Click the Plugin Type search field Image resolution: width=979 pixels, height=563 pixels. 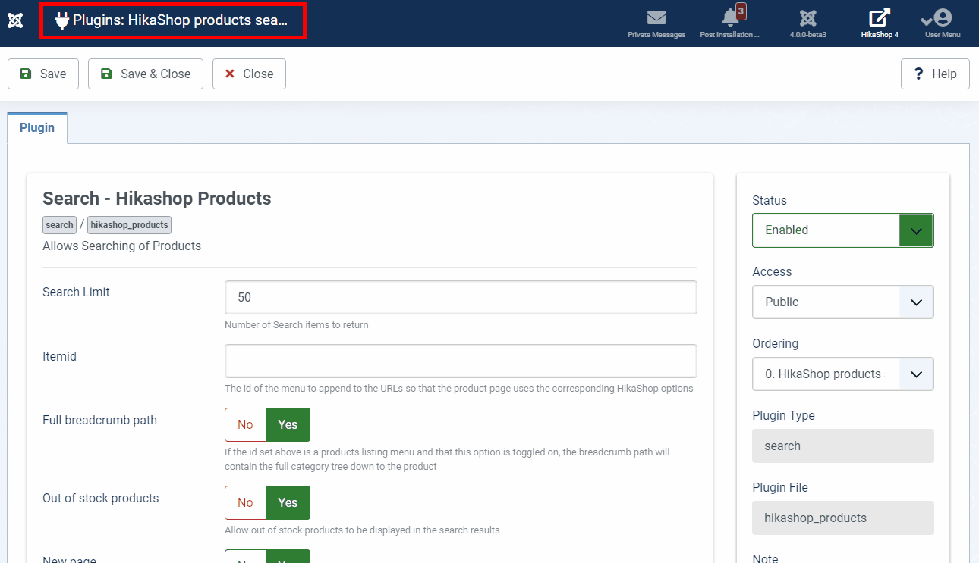click(x=843, y=446)
